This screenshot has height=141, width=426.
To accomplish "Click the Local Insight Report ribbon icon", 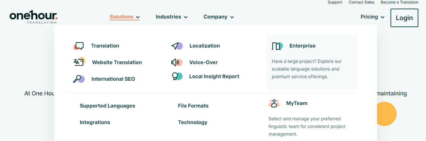I will click(x=177, y=77).
